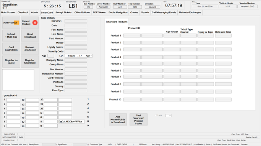The width and height of the screenshot is (261, 146).
Task: Click Register as Guest button
Action: 11,62
